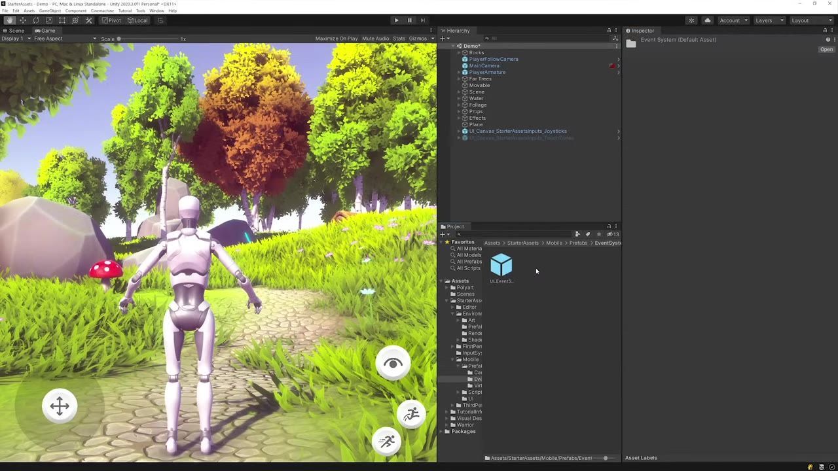Viewport: 838px width, 471px height.
Task: Click the Play button
Action: [396, 20]
